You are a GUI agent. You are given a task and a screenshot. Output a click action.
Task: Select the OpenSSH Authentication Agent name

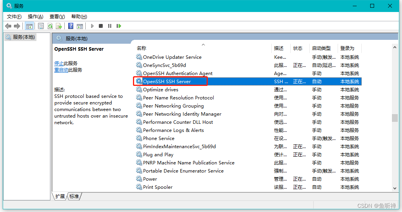click(178, 73)
